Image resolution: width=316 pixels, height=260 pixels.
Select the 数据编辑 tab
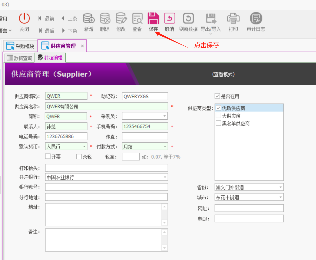click(x=50, y=58)
